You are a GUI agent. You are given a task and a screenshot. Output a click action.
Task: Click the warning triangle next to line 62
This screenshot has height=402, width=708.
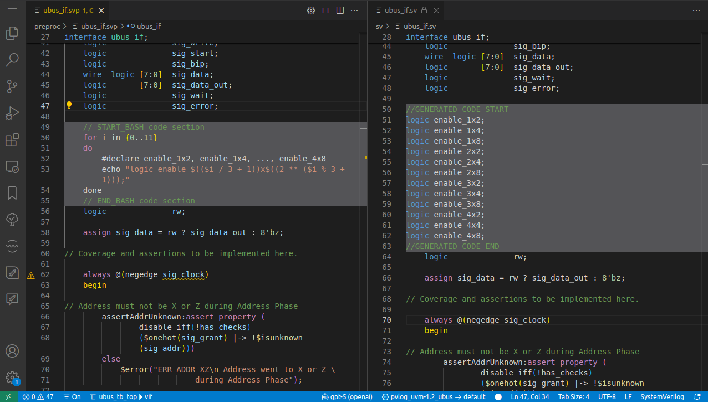[30, 274]
